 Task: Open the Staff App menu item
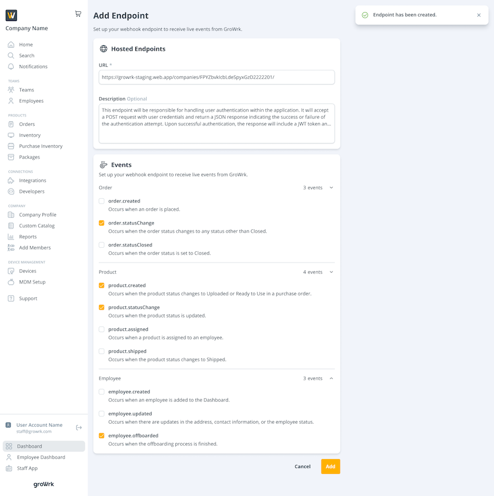[x=28, y=468]
